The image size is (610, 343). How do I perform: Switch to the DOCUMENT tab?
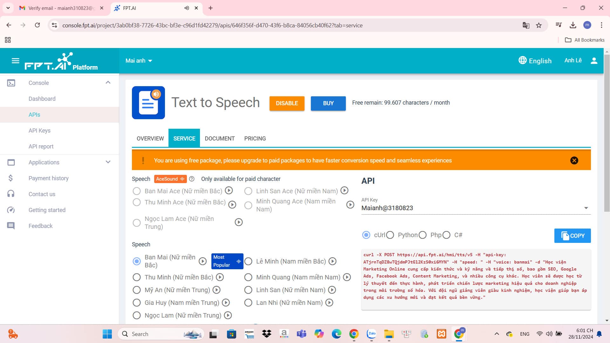[x=220, y=138]
